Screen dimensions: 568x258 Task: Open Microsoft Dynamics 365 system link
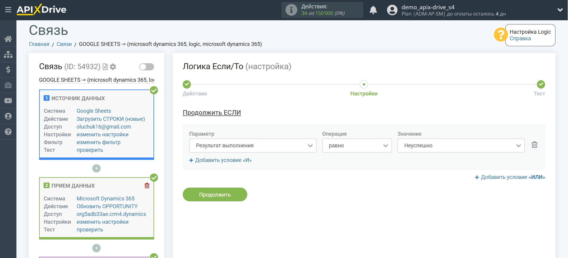point(106,199)
